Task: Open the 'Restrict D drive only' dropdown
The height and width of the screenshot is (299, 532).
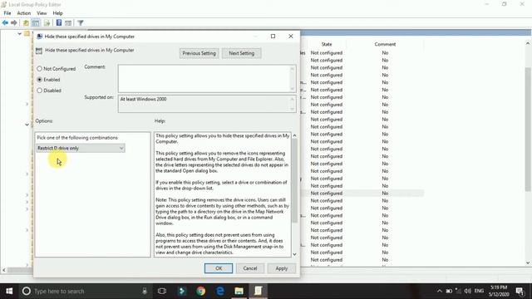Action: pyautogui.click(x=81, y=148)
